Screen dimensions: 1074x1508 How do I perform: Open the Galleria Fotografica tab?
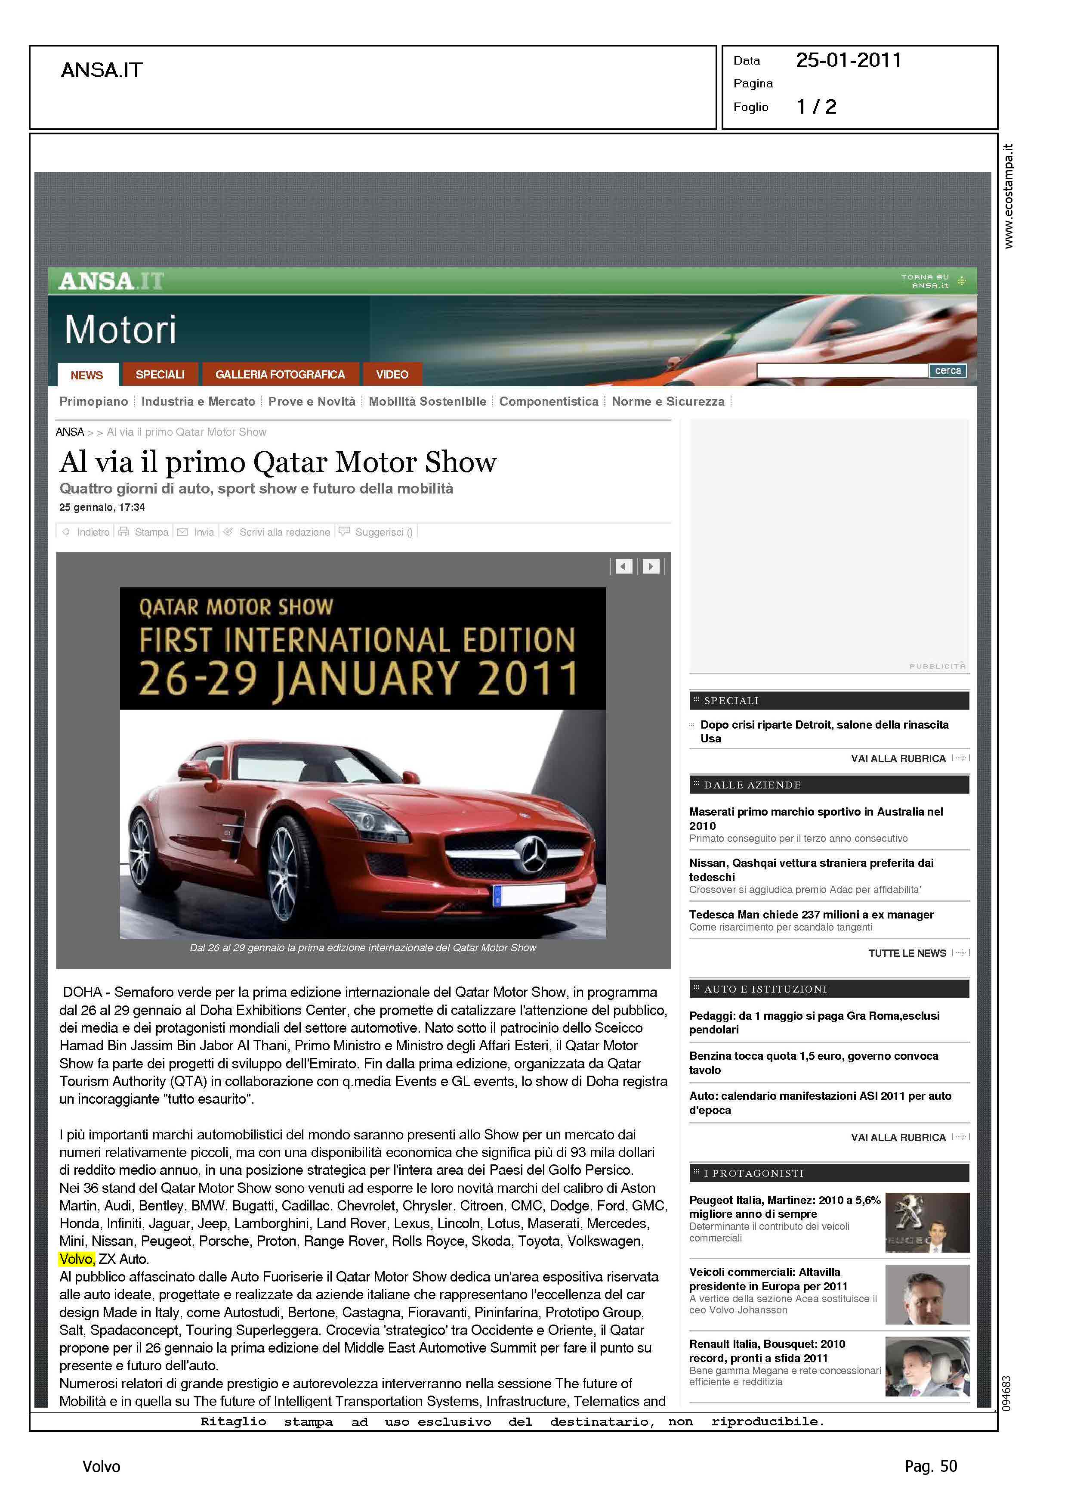[x=280, y=375]
